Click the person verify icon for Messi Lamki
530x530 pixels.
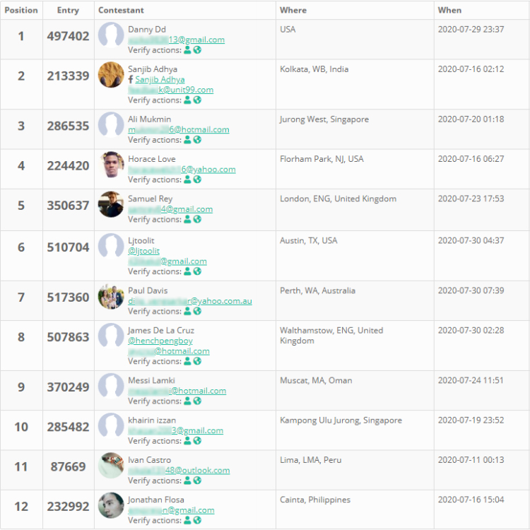pyautogui.click(x=187, y=401)
